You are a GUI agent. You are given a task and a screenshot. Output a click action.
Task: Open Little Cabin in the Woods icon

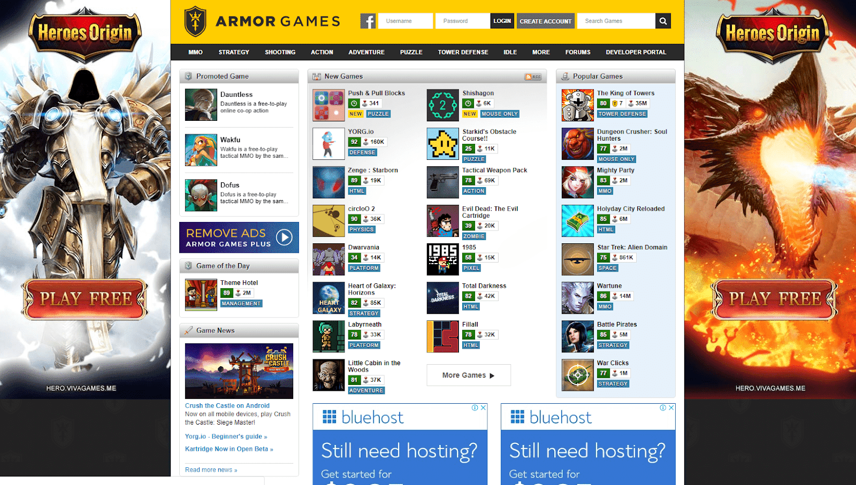click(x=328, y=375)
